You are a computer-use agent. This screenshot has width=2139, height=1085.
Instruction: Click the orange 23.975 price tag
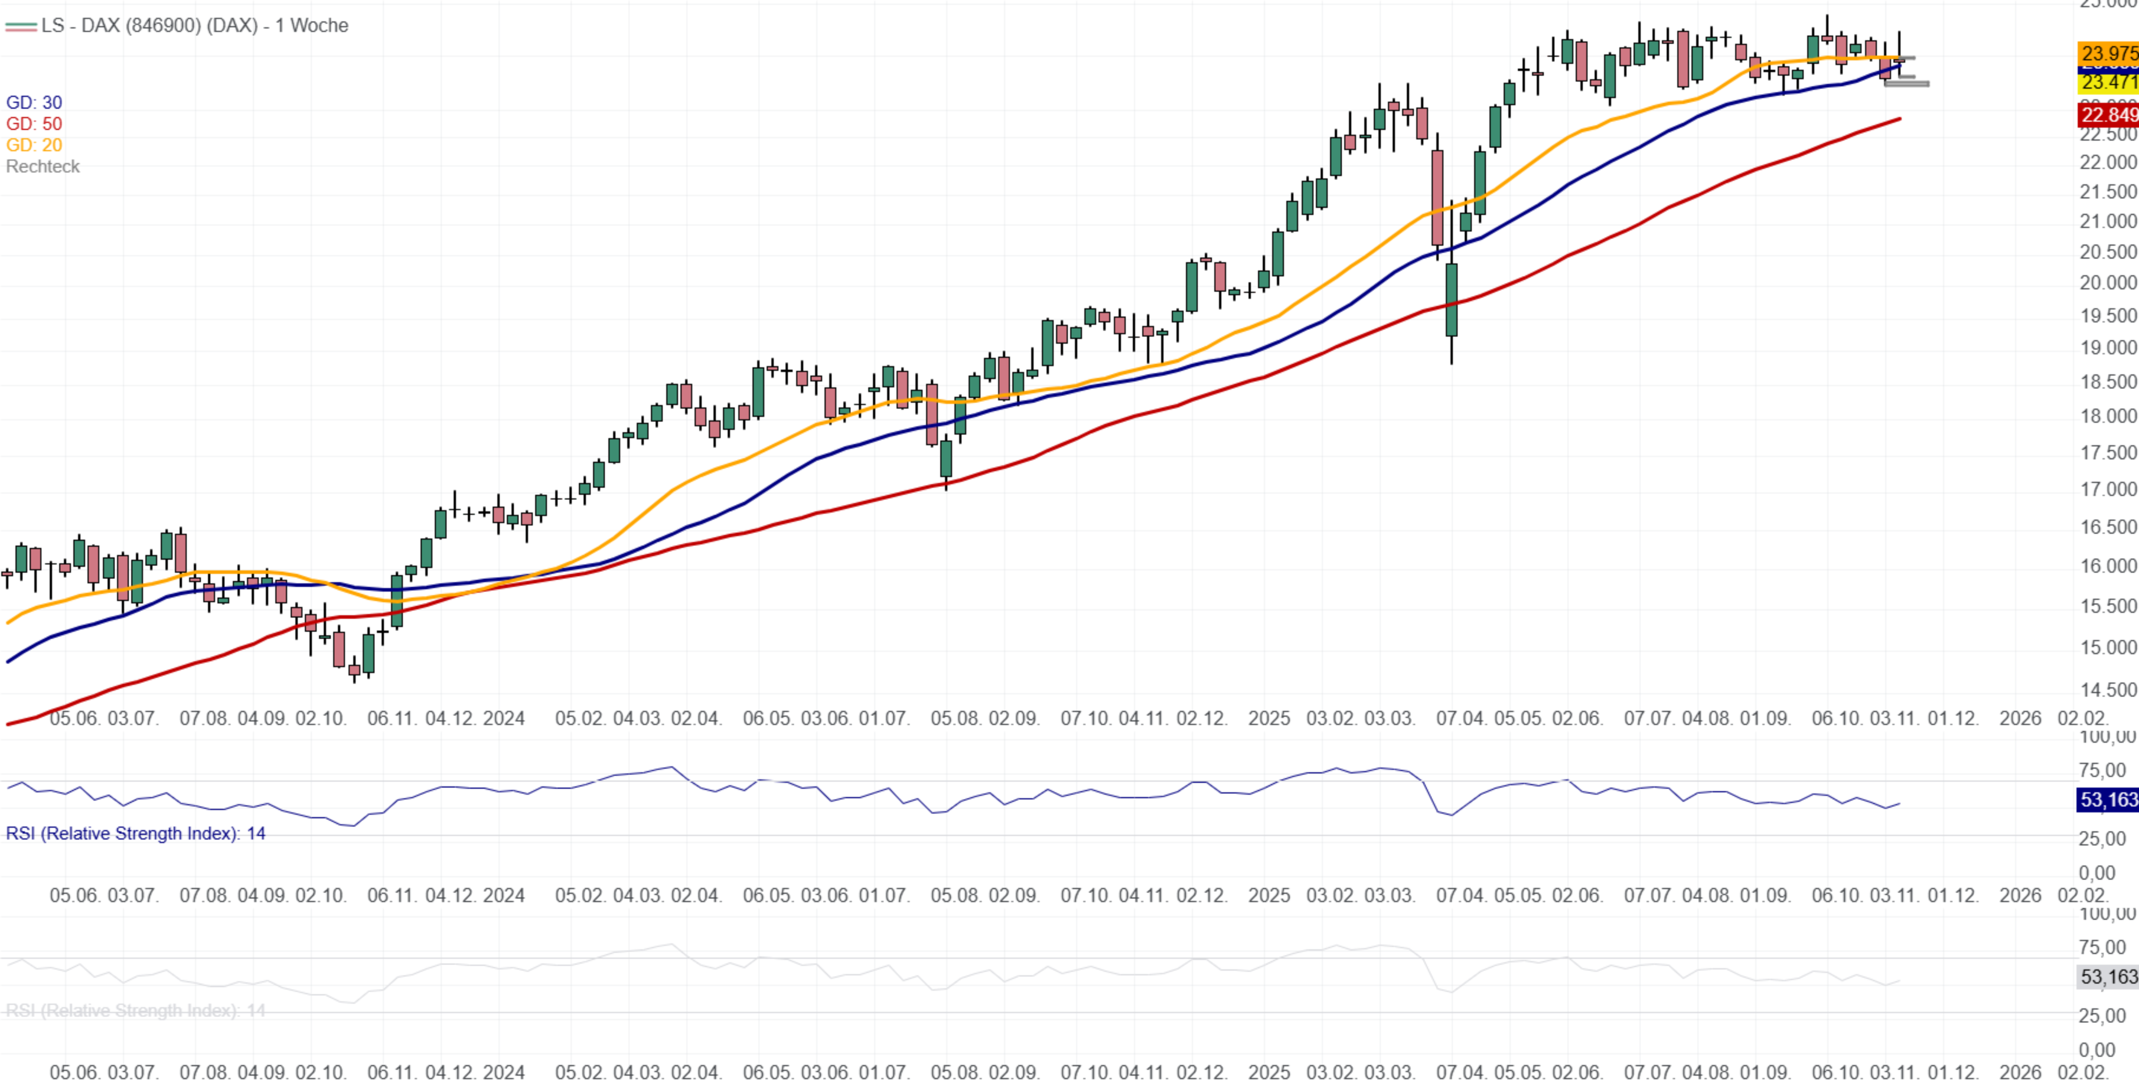(x=2108, y=53)
